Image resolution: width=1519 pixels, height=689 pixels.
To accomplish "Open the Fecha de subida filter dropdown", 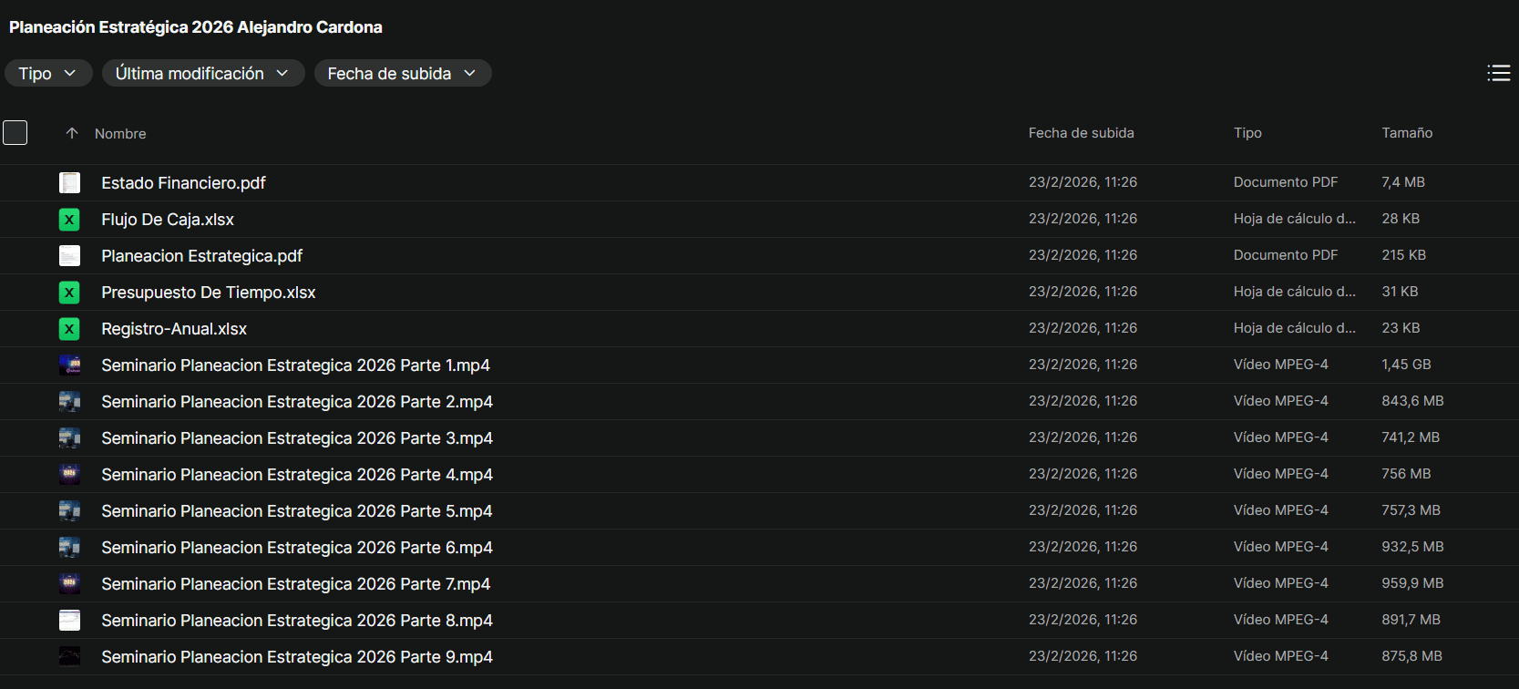I will click(402, 74).
